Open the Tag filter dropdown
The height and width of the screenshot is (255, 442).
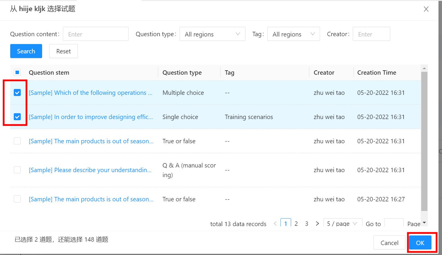click(293, 34)
